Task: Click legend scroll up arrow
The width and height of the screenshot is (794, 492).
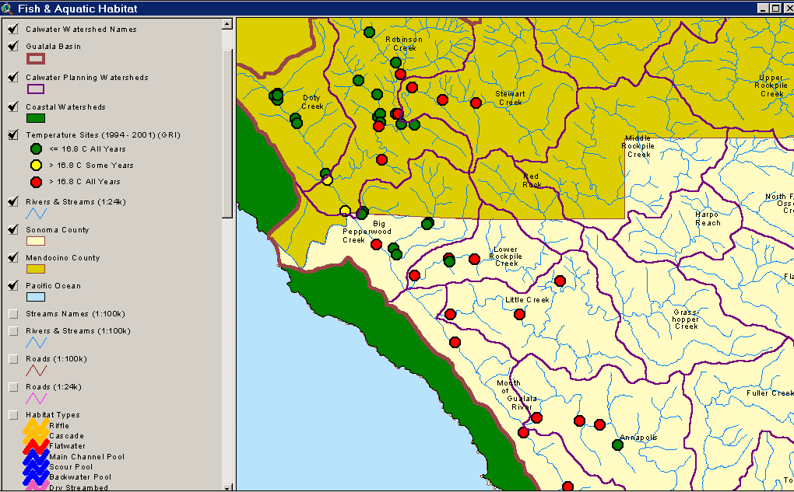Action: tap(227, 24)
